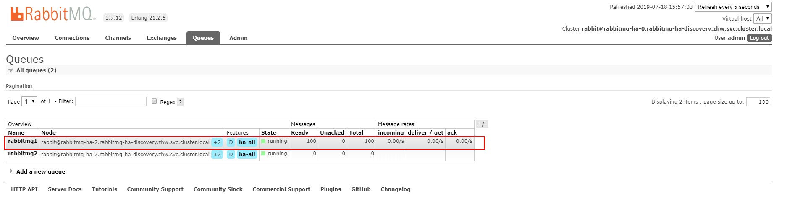Click the page size input field

758,102
